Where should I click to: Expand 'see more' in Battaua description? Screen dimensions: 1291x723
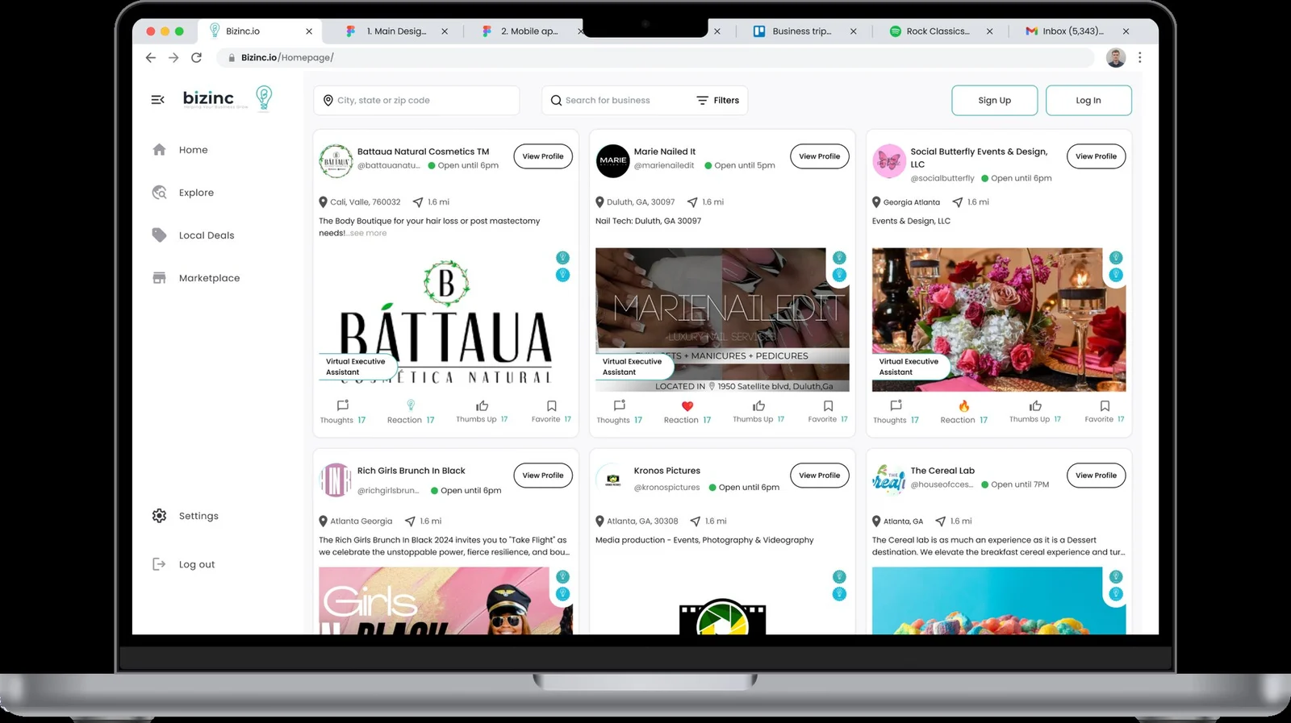[368, 233]
